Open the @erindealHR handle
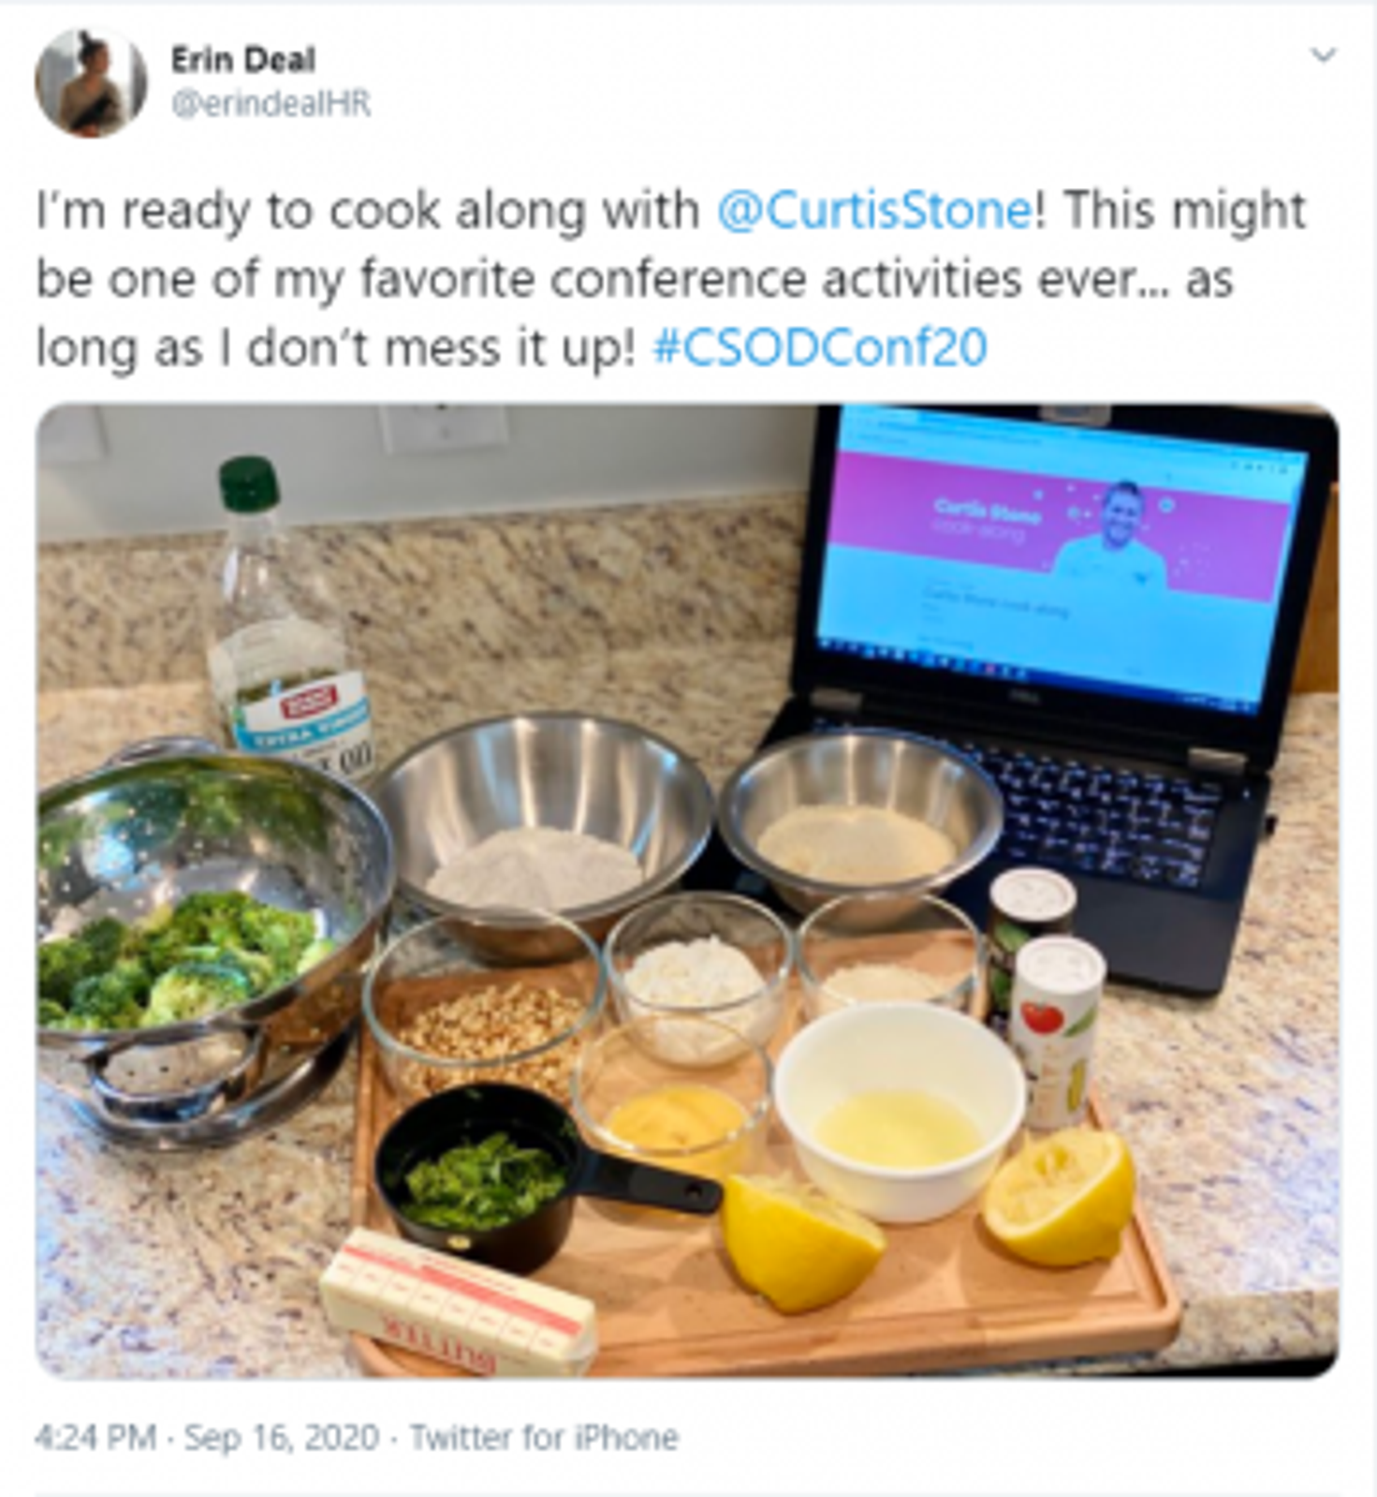1377x1497 pixels. [x=271, y=103]
